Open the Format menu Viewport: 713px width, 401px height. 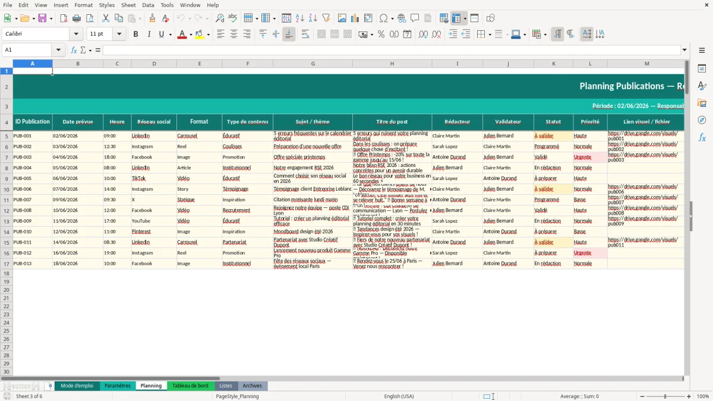pyautogui.click(x=83, y=5)
